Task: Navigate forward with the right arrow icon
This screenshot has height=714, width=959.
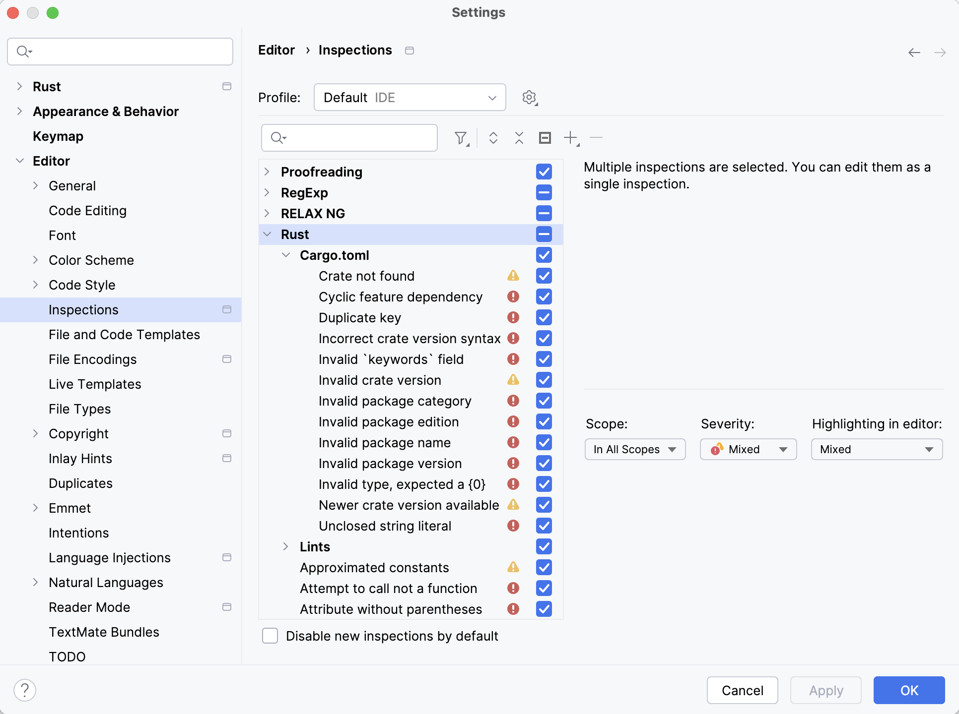Action: (x=940, y=52)
